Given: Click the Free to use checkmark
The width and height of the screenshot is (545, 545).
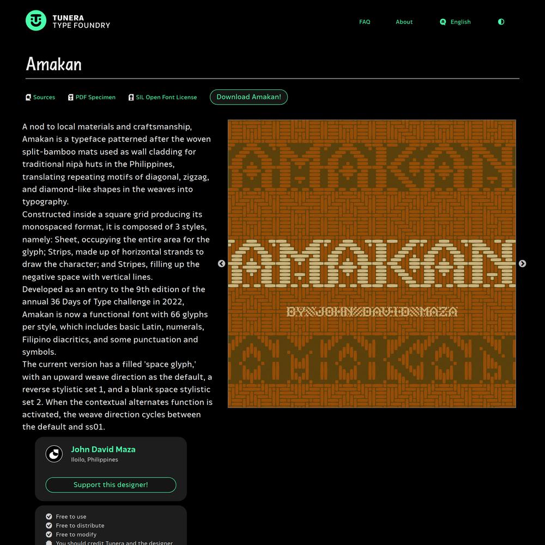Looking at the screenshot, I should click(49, 517).
